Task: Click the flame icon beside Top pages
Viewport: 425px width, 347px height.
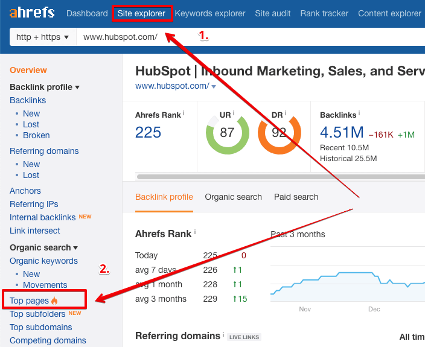Action: (54, 301)
